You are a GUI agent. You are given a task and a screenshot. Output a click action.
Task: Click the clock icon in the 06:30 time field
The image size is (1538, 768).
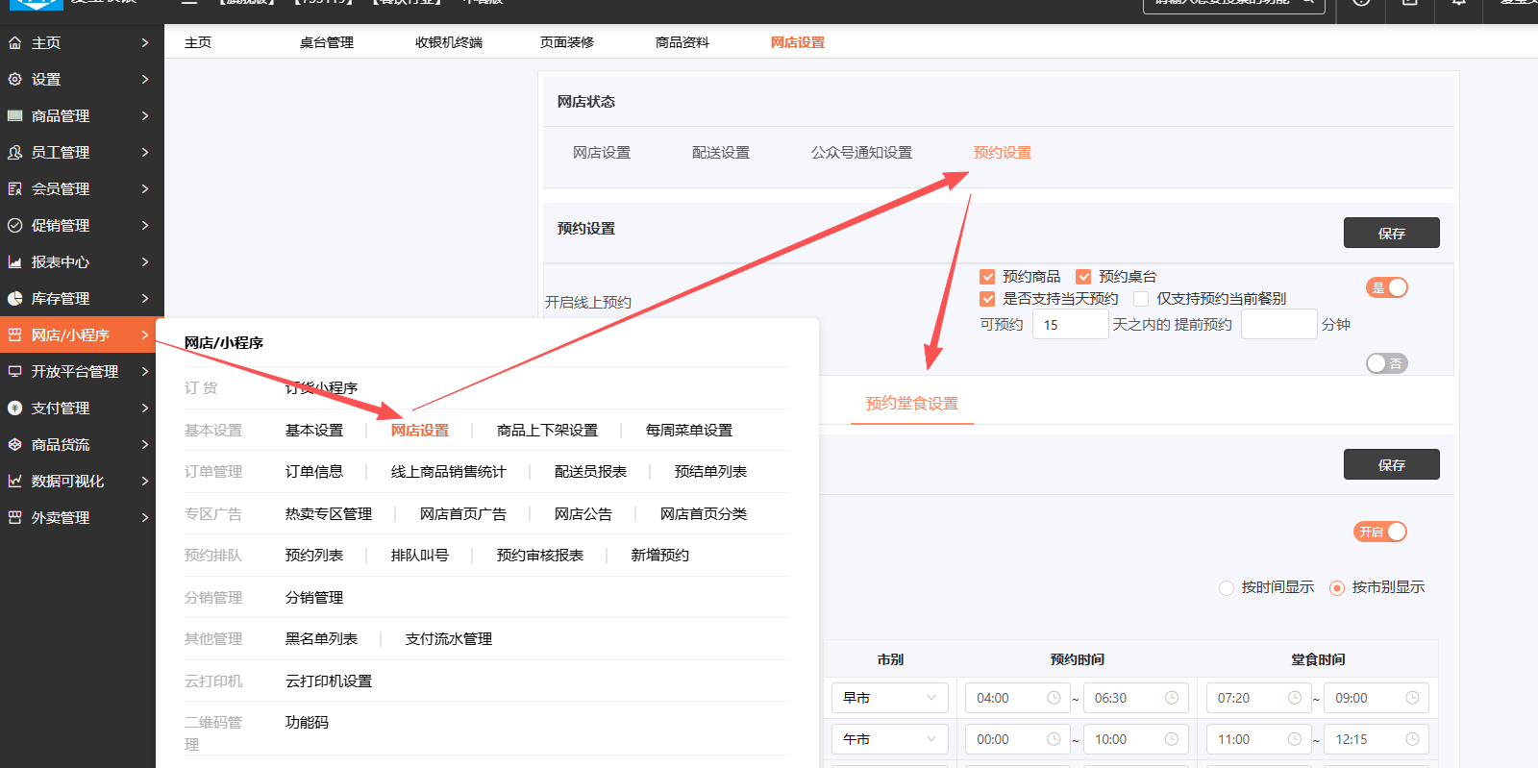coord(1171,698)
